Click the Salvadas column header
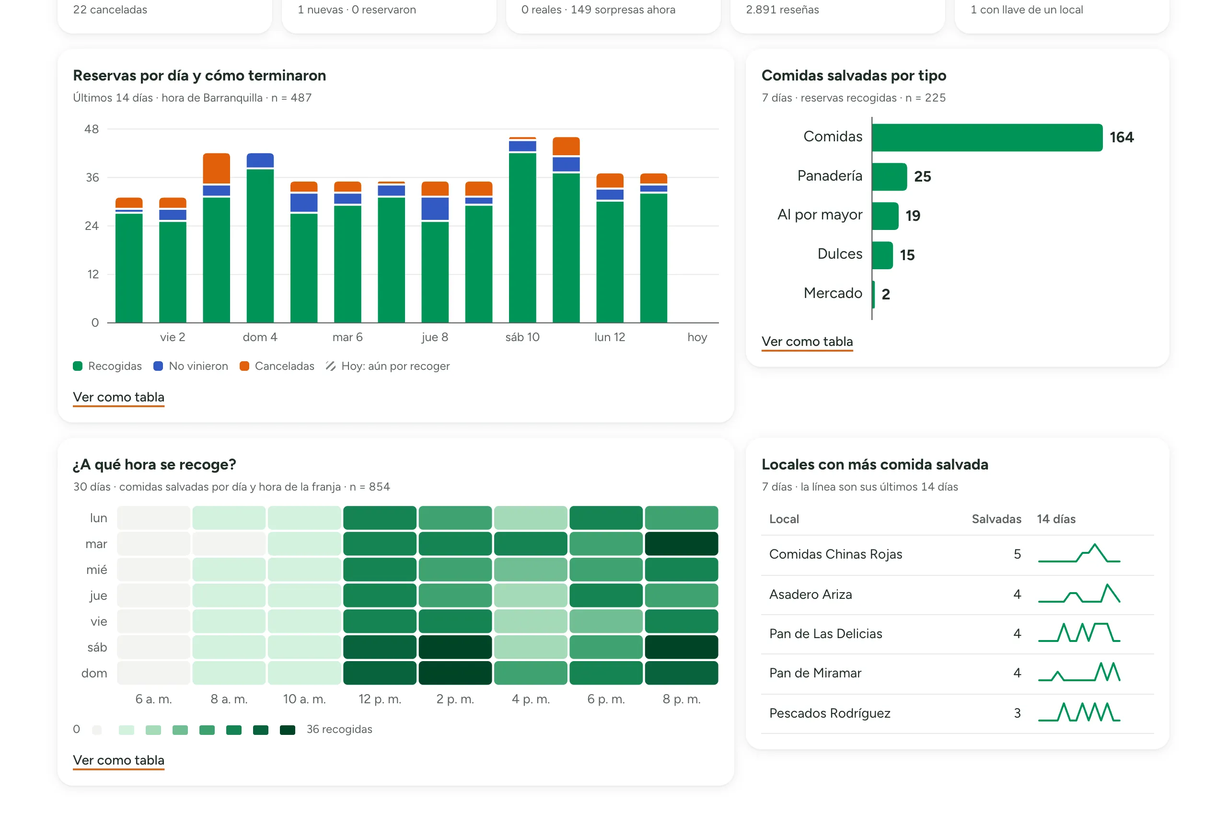The height and width of the screenshot is (824, 1227). pos(996,519)
